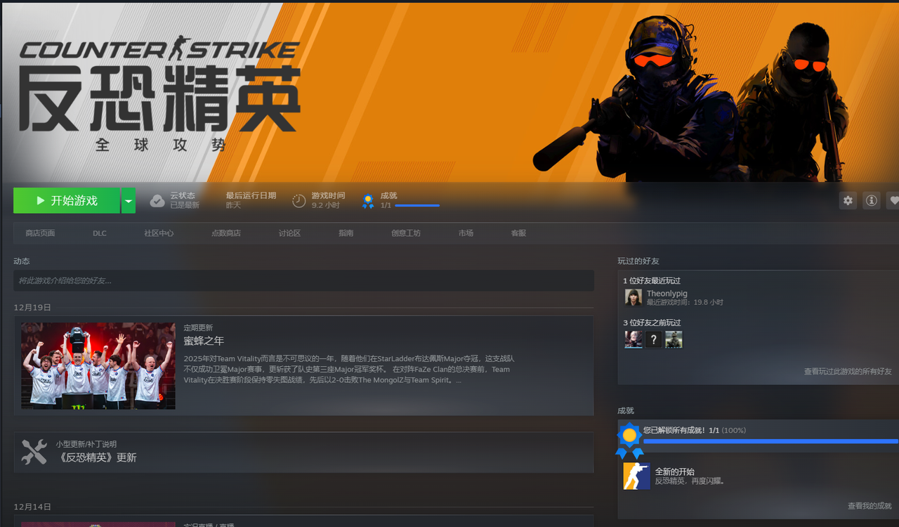This screenshot has height=527, width=899.
Task: Click the Theonlypig friend name
Action: click(667, 293)
